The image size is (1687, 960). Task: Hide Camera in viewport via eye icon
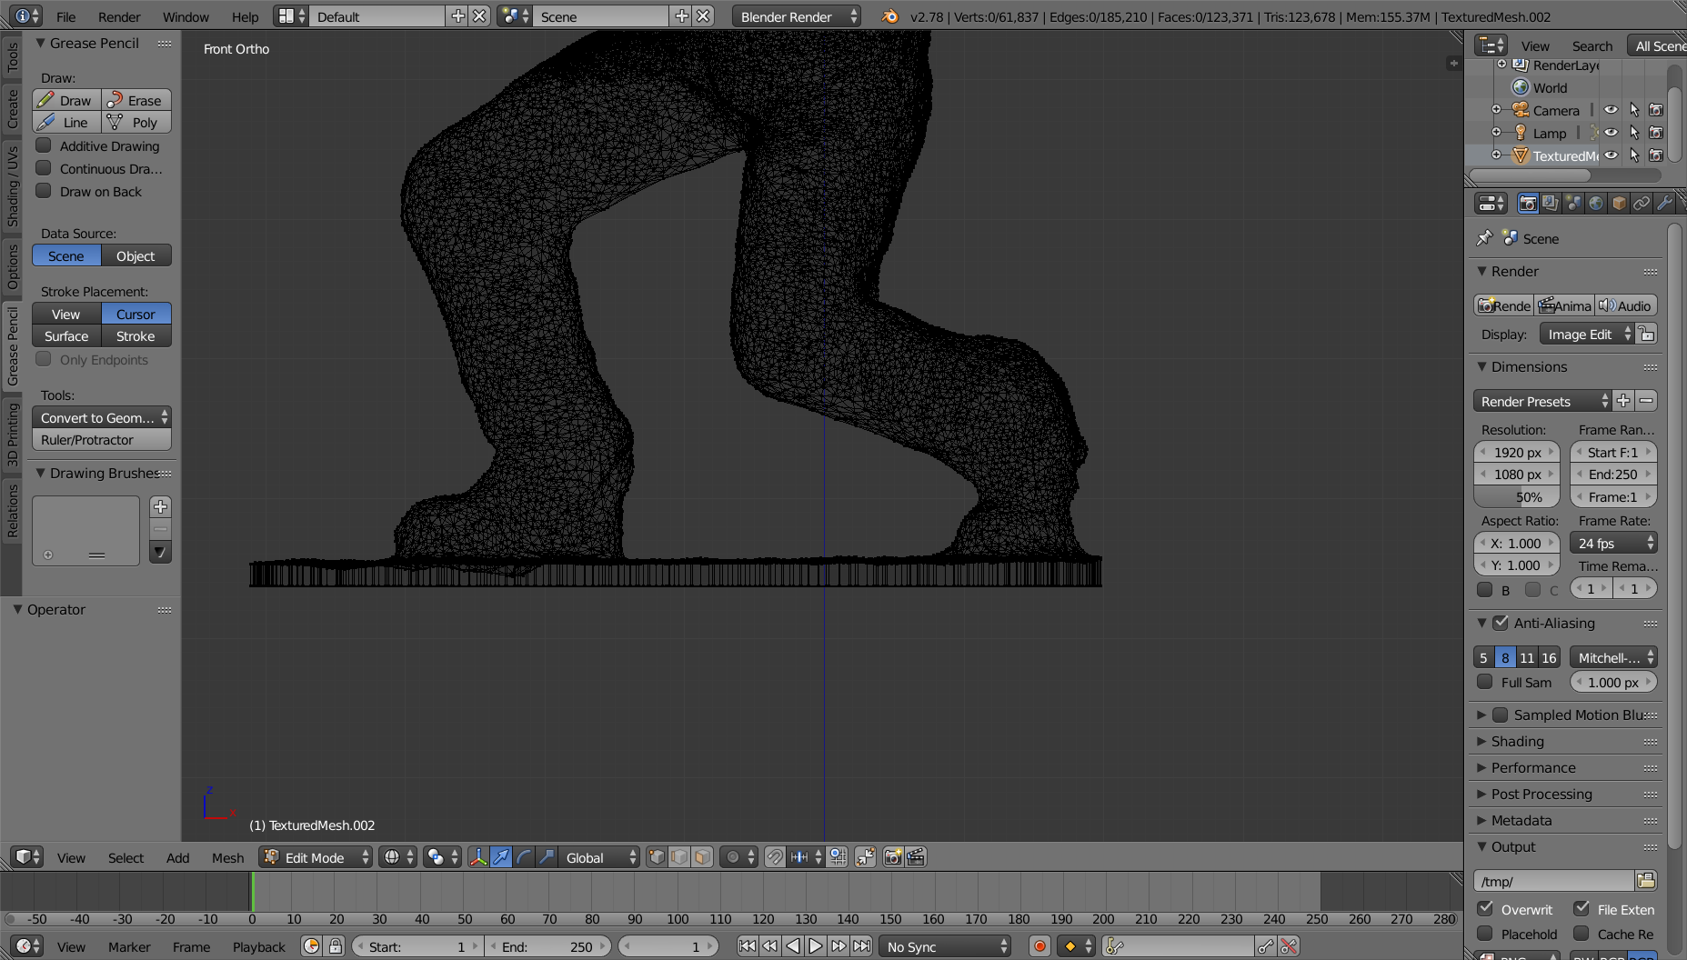[1611, 110]
